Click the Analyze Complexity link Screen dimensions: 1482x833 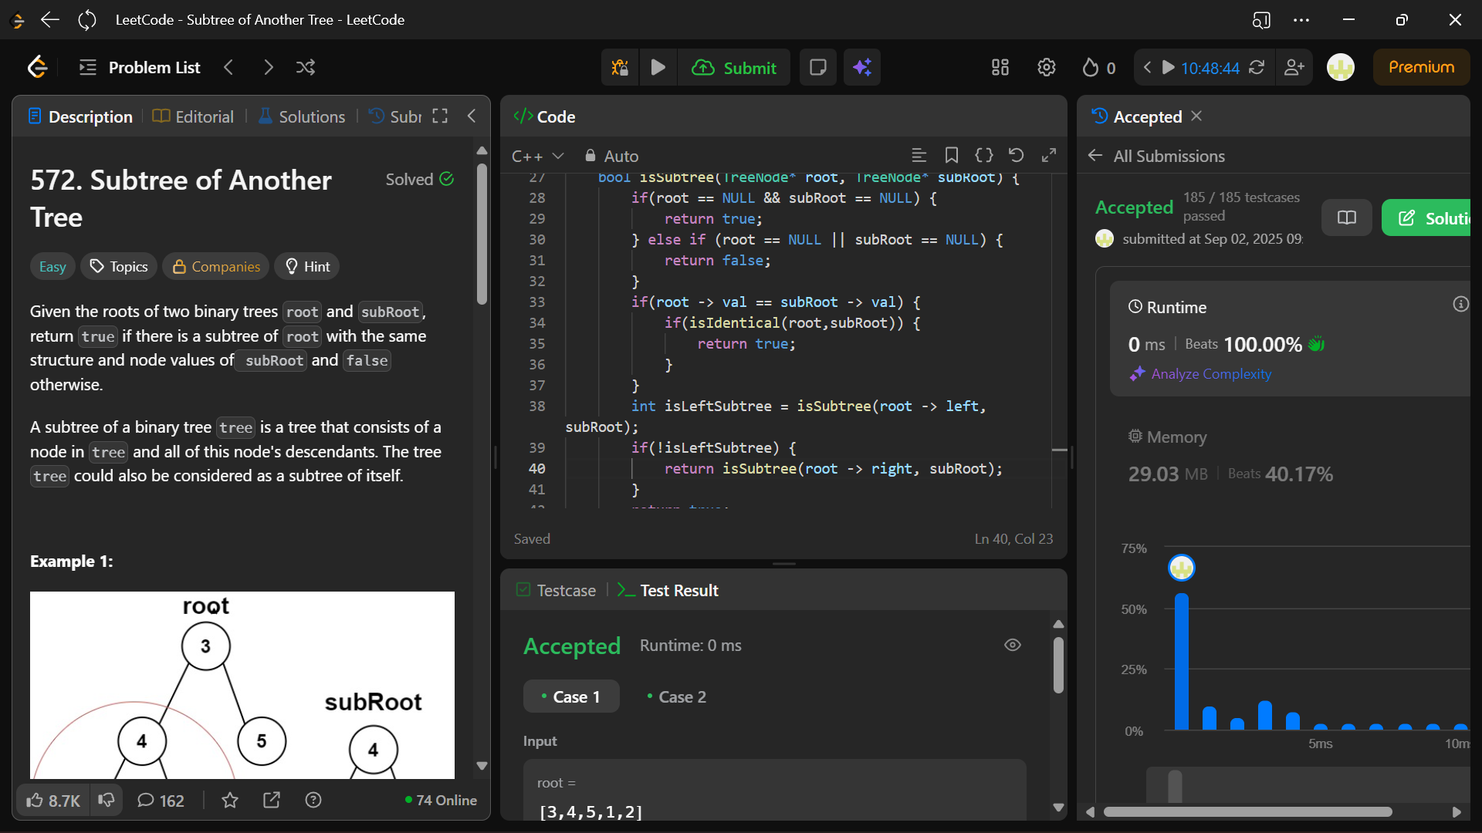(1211, 374)
